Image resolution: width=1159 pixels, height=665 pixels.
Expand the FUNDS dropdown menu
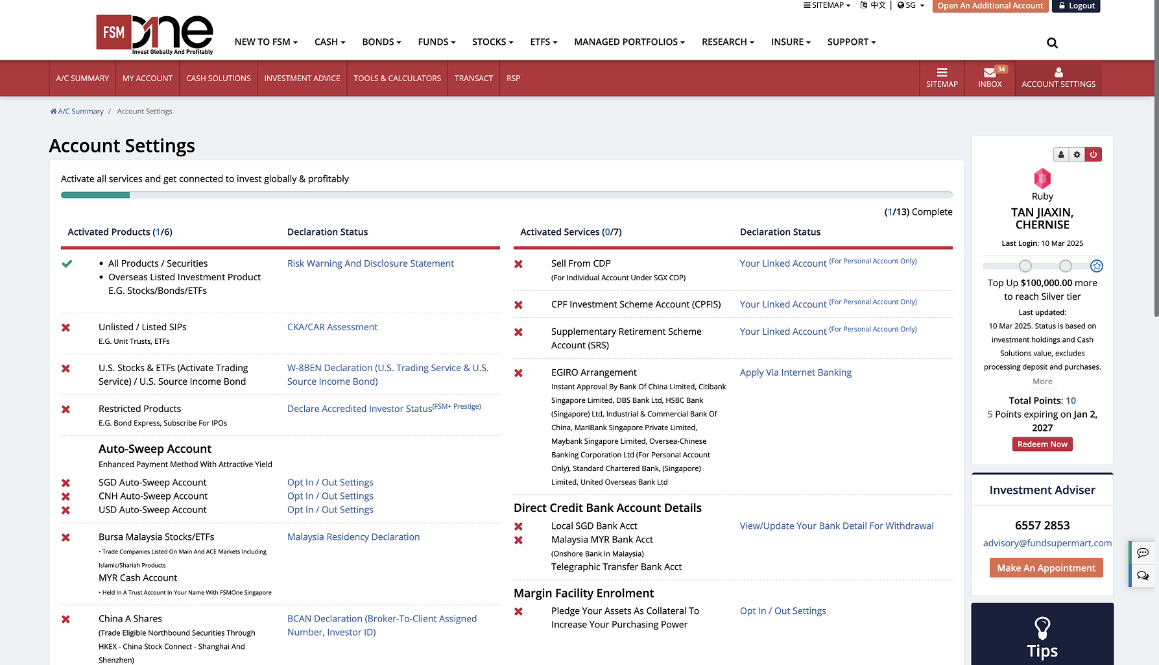click(x=436, y=42)
